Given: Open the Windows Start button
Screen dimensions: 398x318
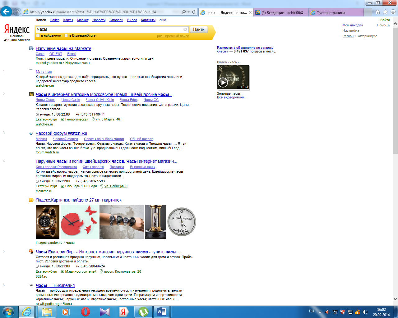Looking at the screenshot, I should click(8, 311).
